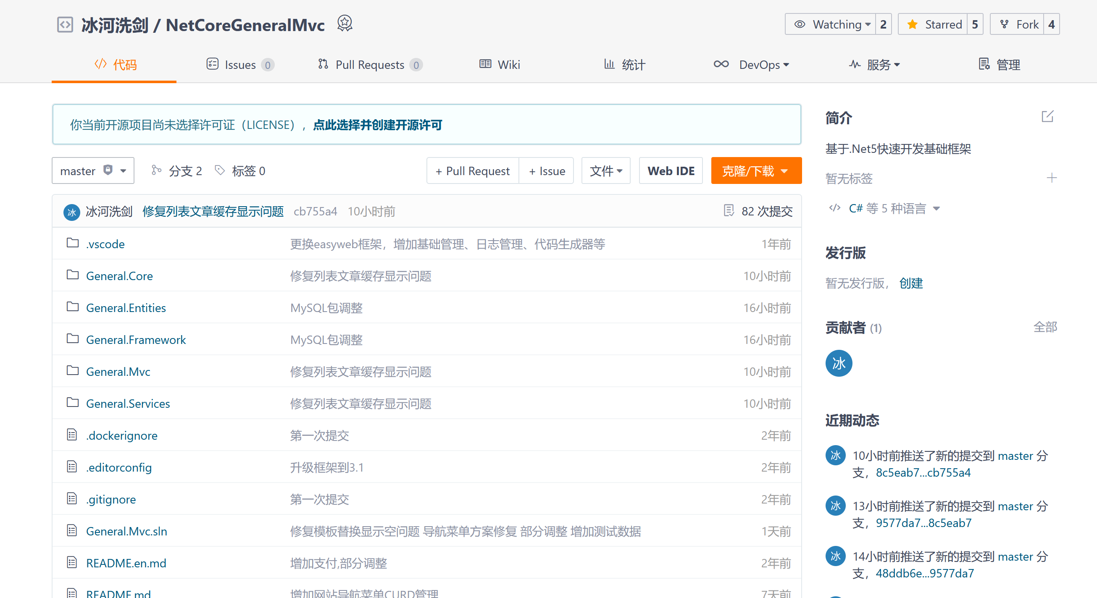Screen dimensions: 1097x598
Task: Open the master branch dropdown
Action: (93, 170)
